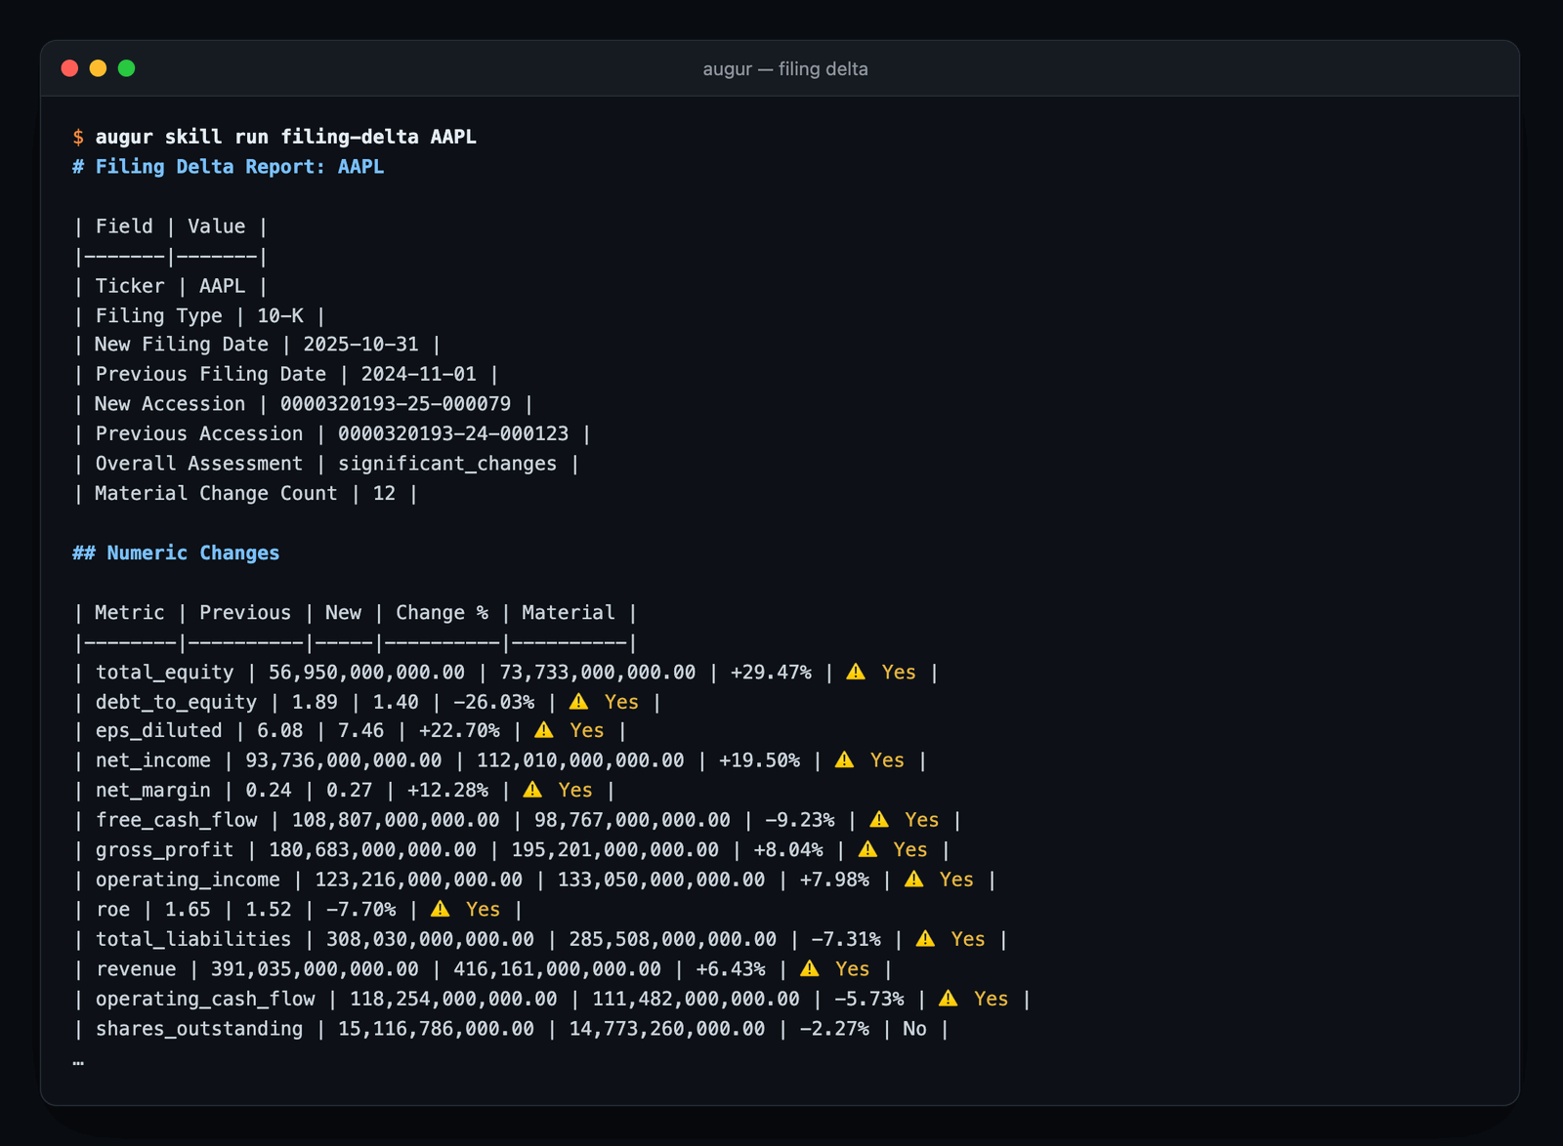This screenshot has width=1563, height=1146.
Task: Click the command 'augur skill run filing-delta AAPL'
Action: (286, 137)
